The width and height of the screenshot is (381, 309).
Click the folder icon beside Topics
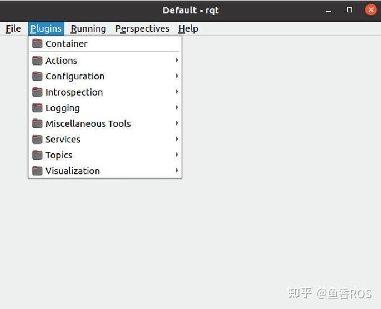pos(37,155)
